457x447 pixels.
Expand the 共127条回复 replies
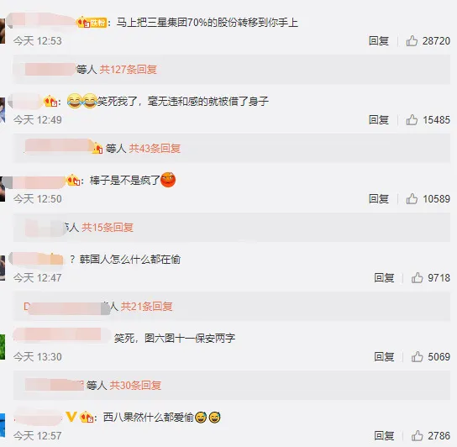click(x=129, y=70)
